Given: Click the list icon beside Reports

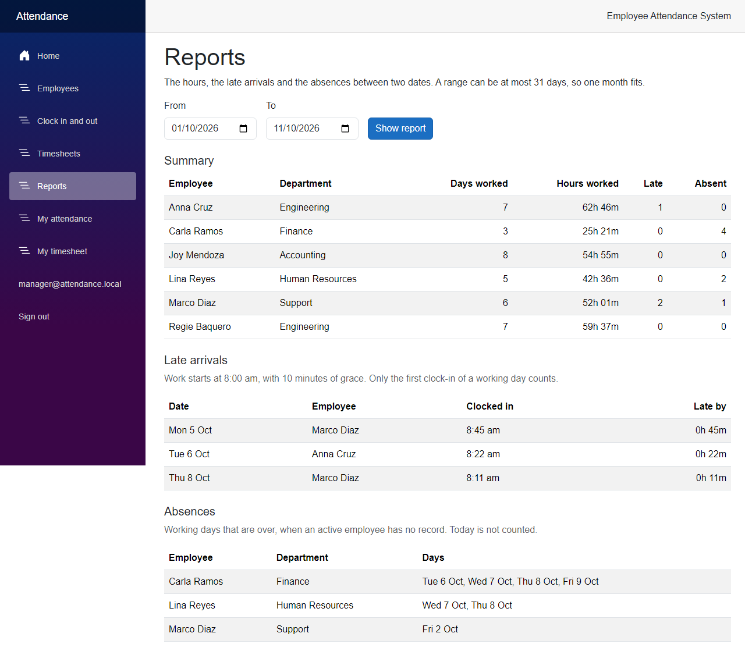Looking at the screenshot, I should [24, 186].
